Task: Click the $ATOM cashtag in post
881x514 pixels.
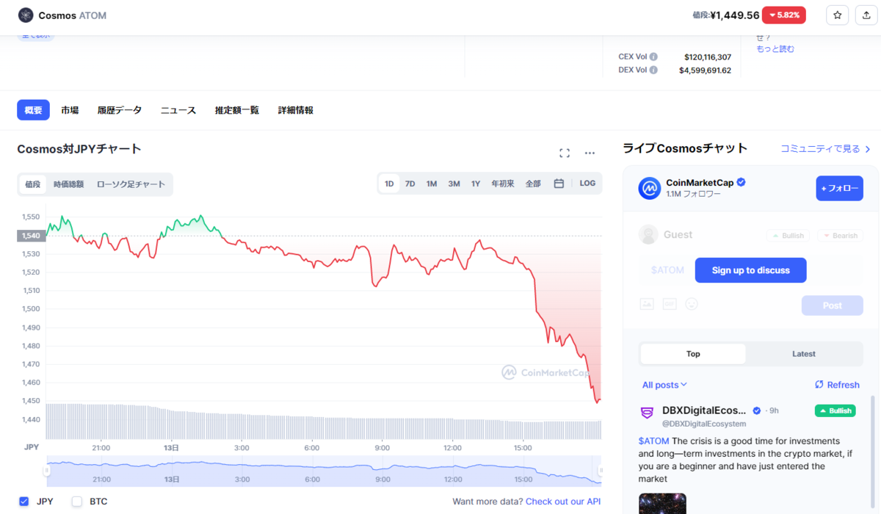Action: point(653,441)
